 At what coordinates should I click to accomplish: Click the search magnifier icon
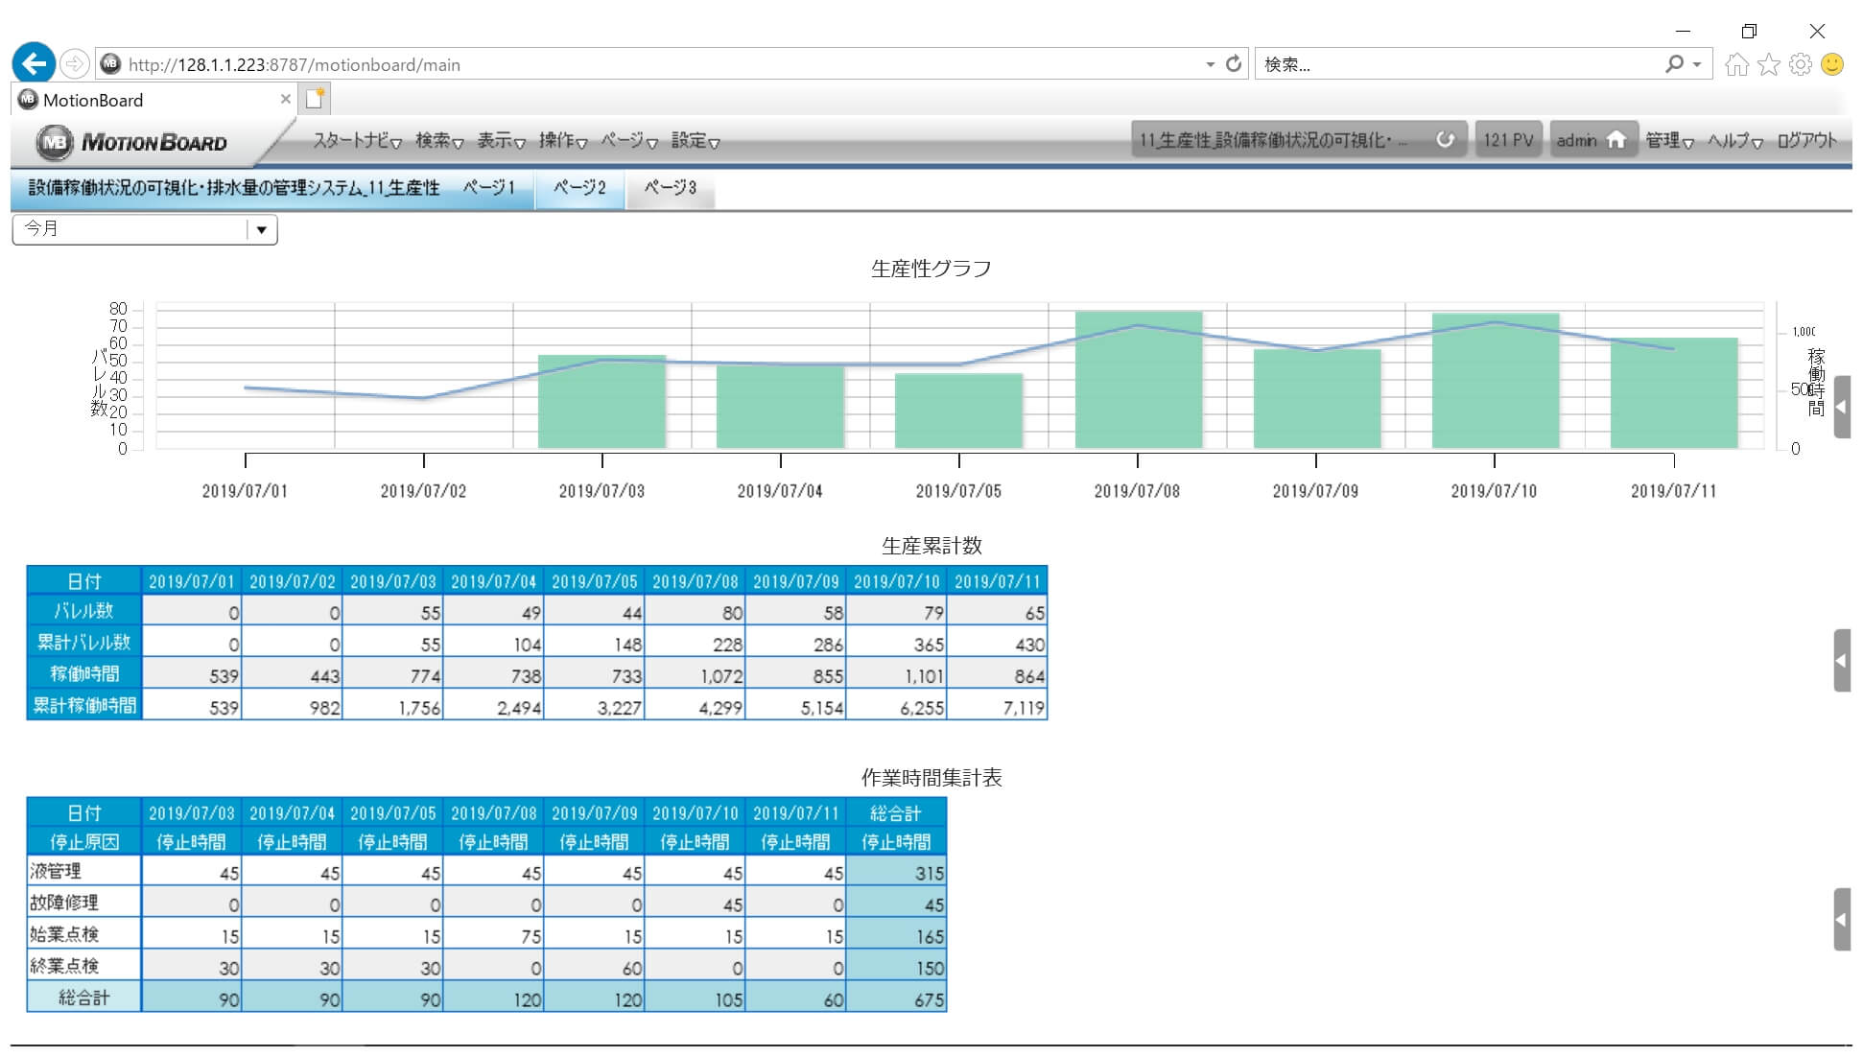(x=1674, y=64)
